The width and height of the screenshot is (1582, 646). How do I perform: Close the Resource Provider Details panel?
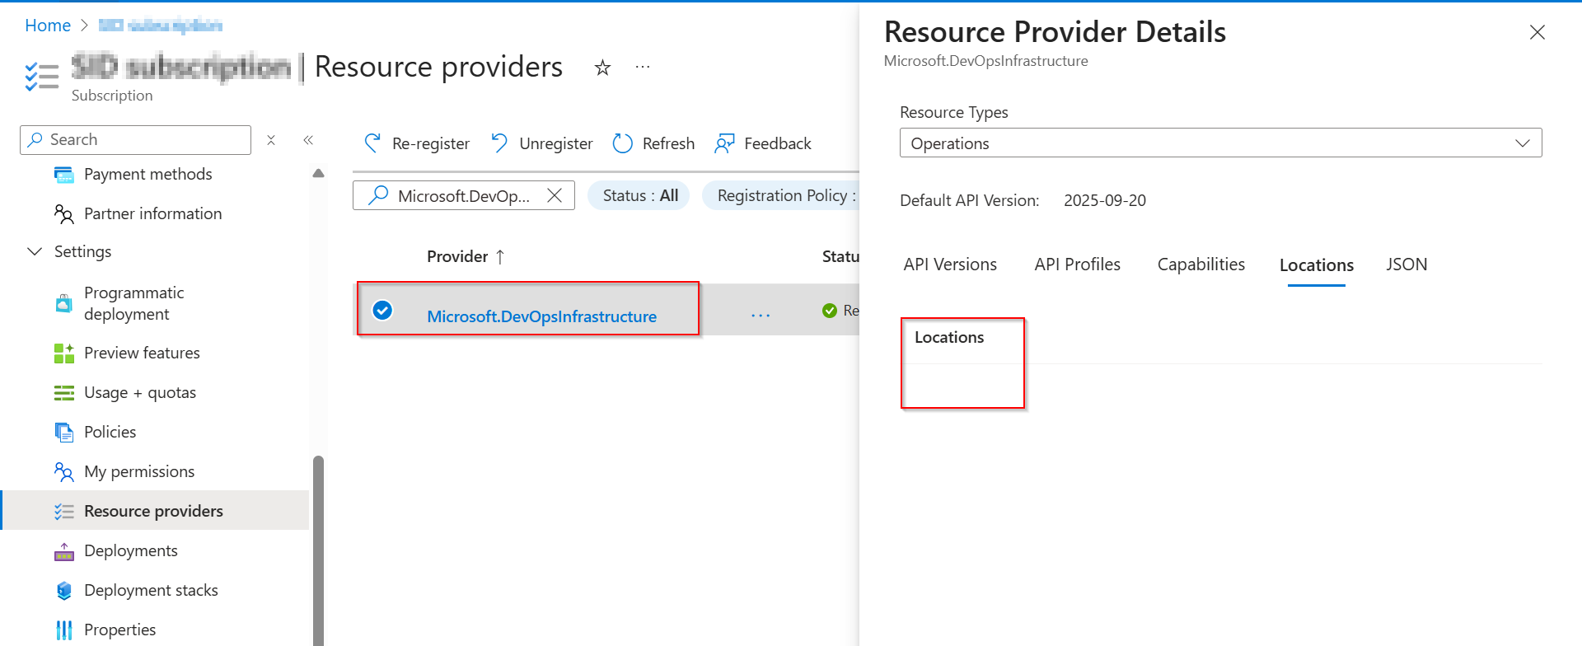coord(1538,32)
